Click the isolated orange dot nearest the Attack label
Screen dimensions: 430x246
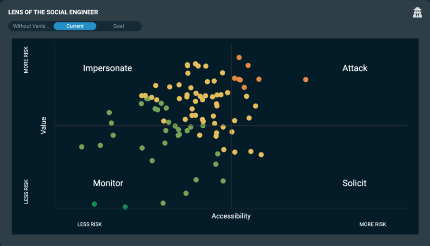tap(306, 80)
